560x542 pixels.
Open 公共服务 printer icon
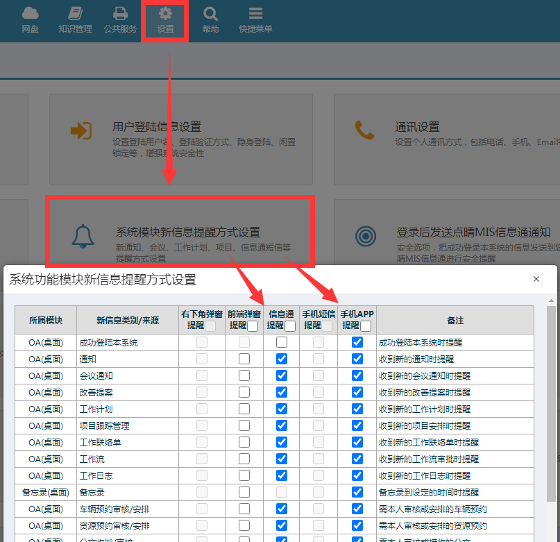(120, 13)
